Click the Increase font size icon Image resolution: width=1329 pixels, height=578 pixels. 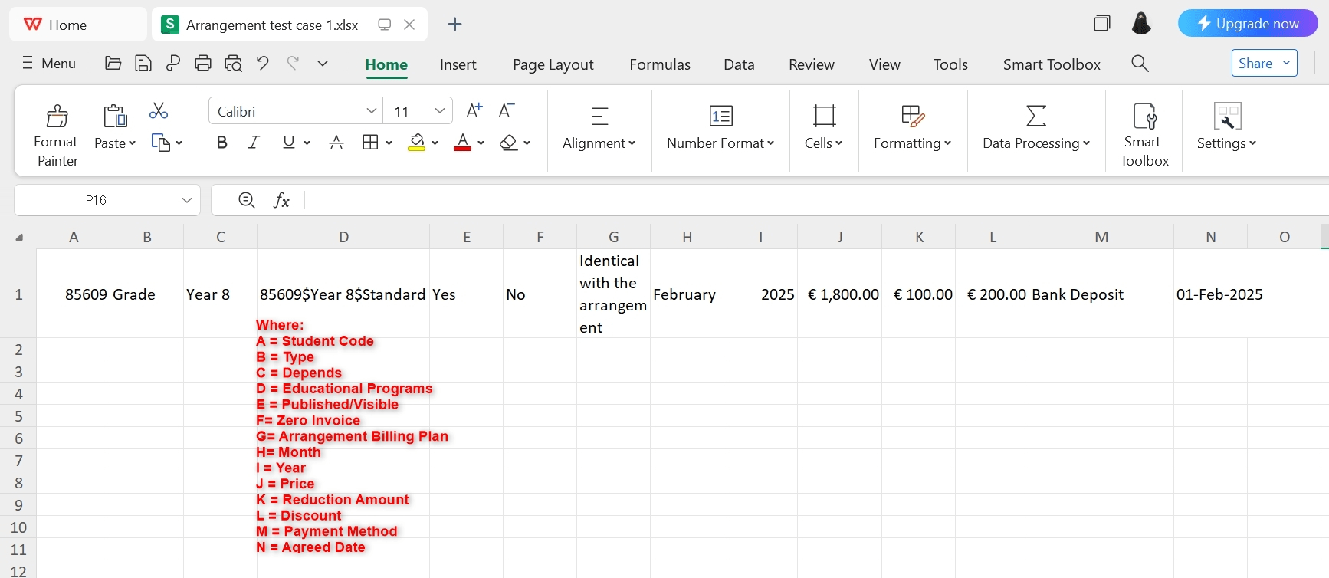474,110
